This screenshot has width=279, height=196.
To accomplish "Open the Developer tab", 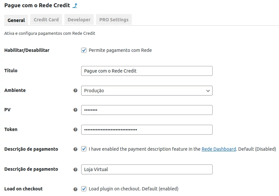I will pos(79,20).
